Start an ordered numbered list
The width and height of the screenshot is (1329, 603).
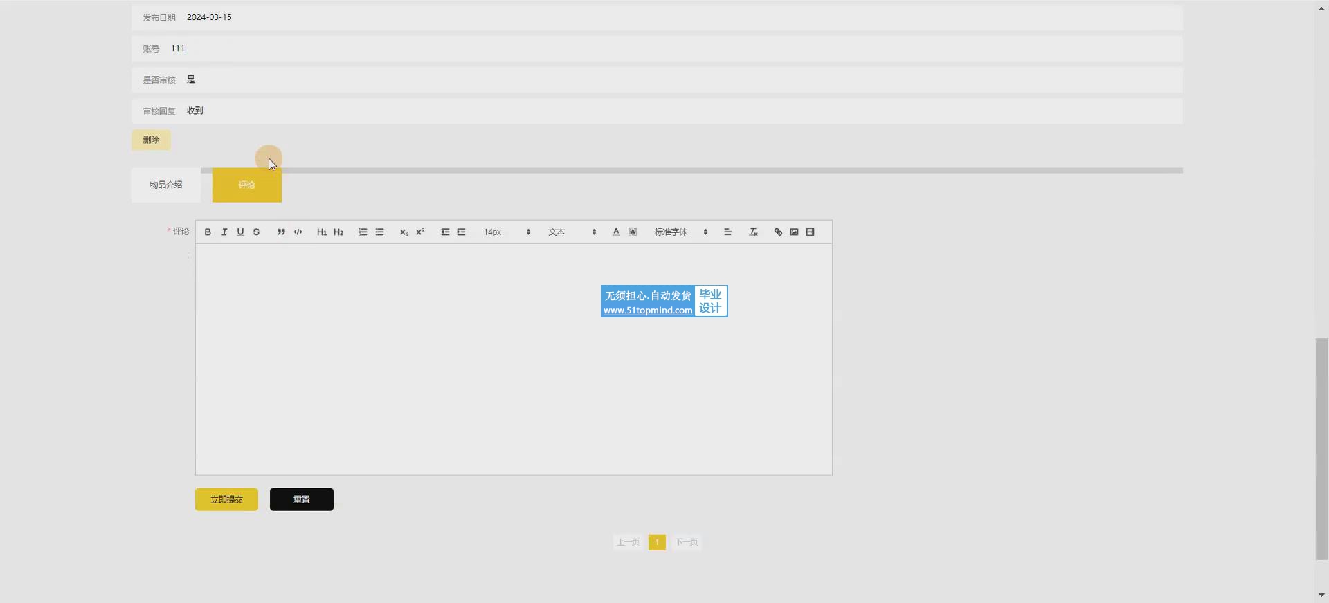363,232
